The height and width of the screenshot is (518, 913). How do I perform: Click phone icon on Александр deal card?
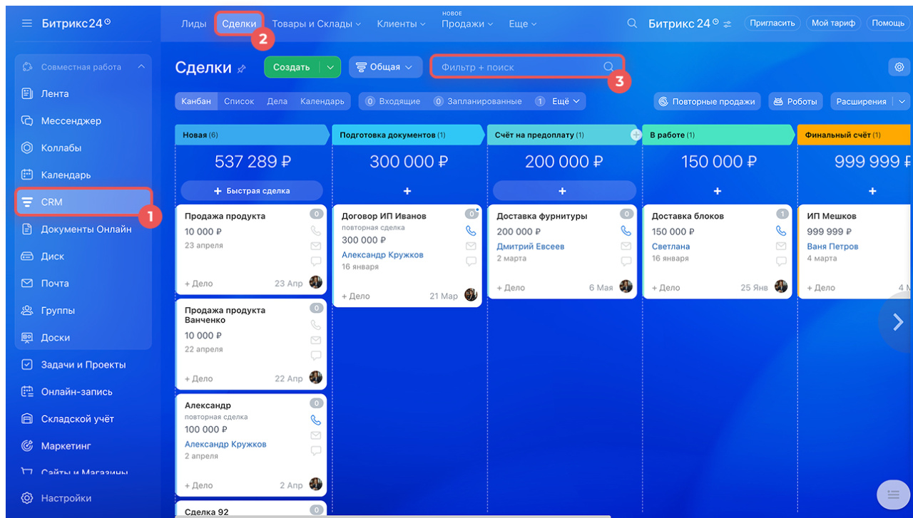315,420
